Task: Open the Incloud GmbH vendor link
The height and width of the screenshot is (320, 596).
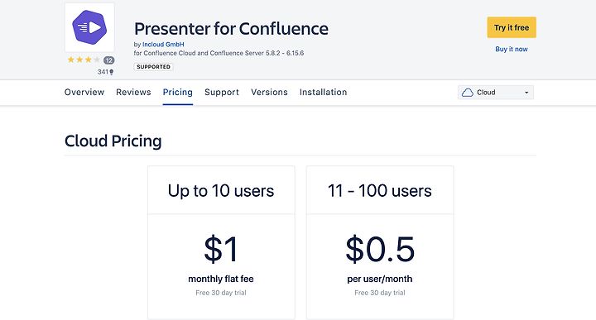Action: click(x=163, y=45)
